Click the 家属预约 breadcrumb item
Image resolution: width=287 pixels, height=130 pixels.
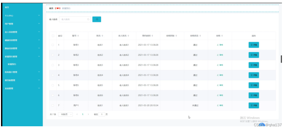point(66,8)
